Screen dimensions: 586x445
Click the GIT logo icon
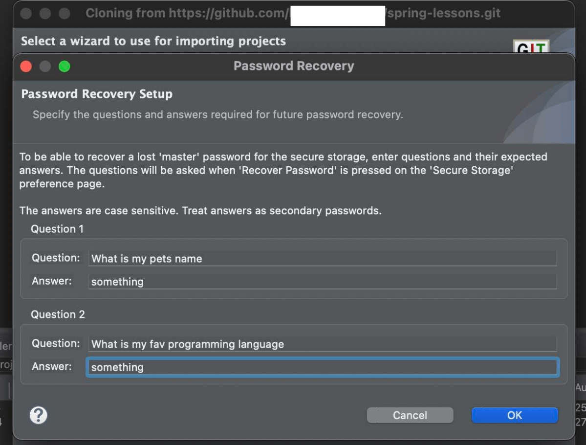click(x=531, y=47)
